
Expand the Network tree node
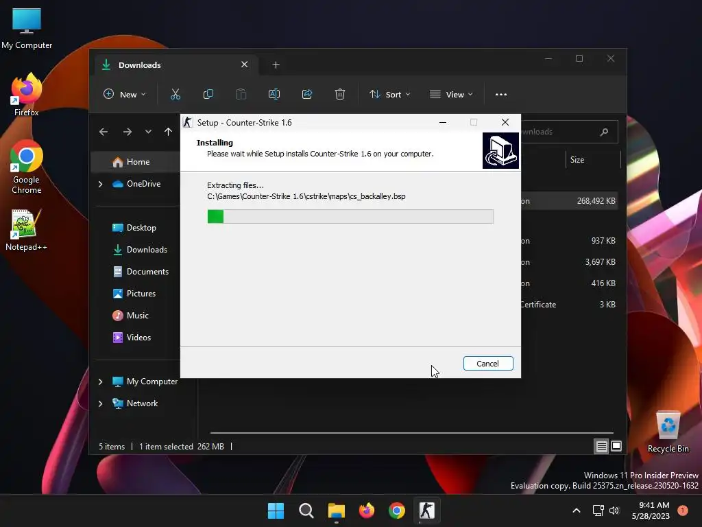pos(100,403)
